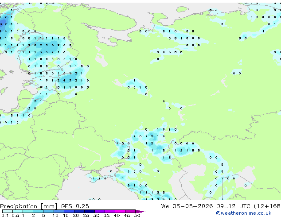Click the '09..12 UTC' time text

(x=233, y=206)
